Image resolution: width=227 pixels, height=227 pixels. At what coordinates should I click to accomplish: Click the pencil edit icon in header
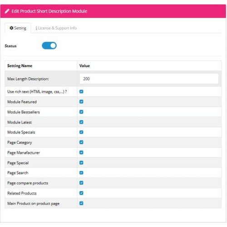tap(7, 11)
